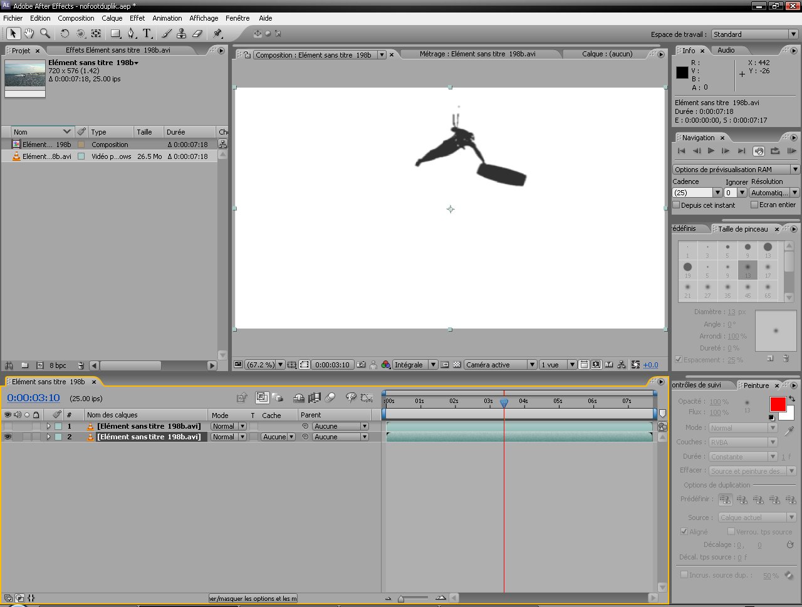Select the Puppet Pin tool
This screenshot has height=607, width=802.
(x=217, y=34)
